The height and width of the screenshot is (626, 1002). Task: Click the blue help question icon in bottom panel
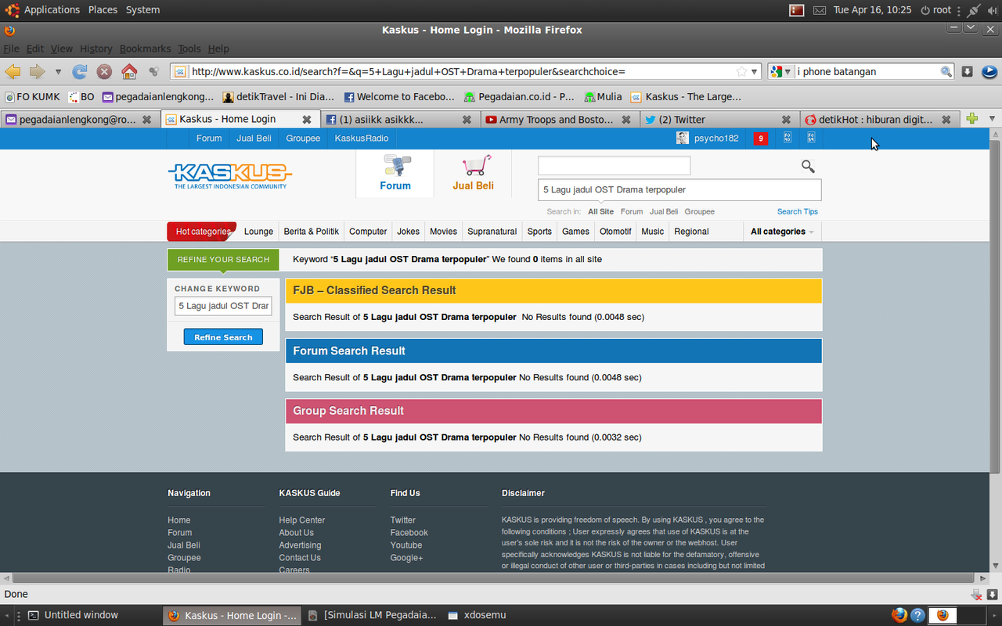pos(917,615)
